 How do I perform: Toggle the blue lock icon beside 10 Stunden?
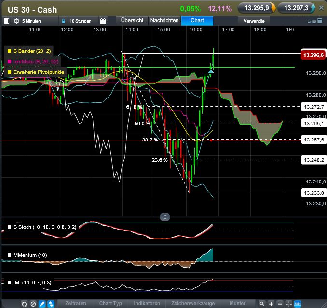(x=63, y=21)
